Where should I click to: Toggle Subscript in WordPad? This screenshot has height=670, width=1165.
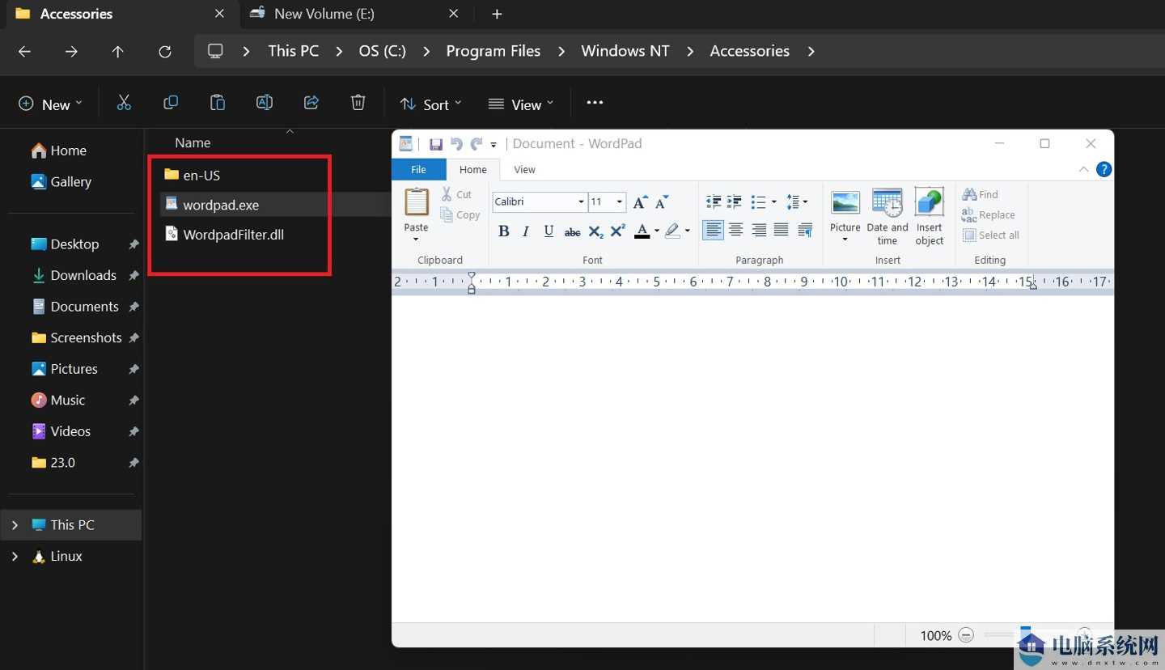pyautogui.click(x=595, y=231)
